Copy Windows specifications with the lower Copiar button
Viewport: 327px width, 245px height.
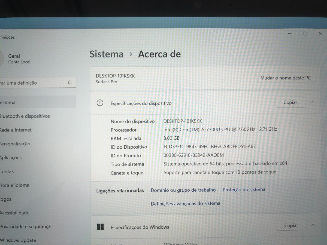(x=291, y=225)
